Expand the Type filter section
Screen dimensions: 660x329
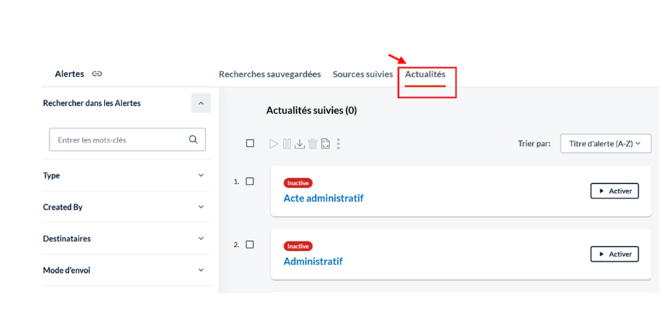[x=126, y=175]
